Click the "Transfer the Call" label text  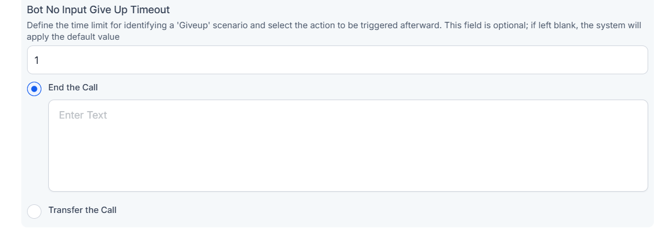pos(82,210)
